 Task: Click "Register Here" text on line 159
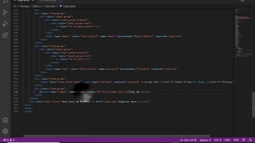(x=127, y=102)
